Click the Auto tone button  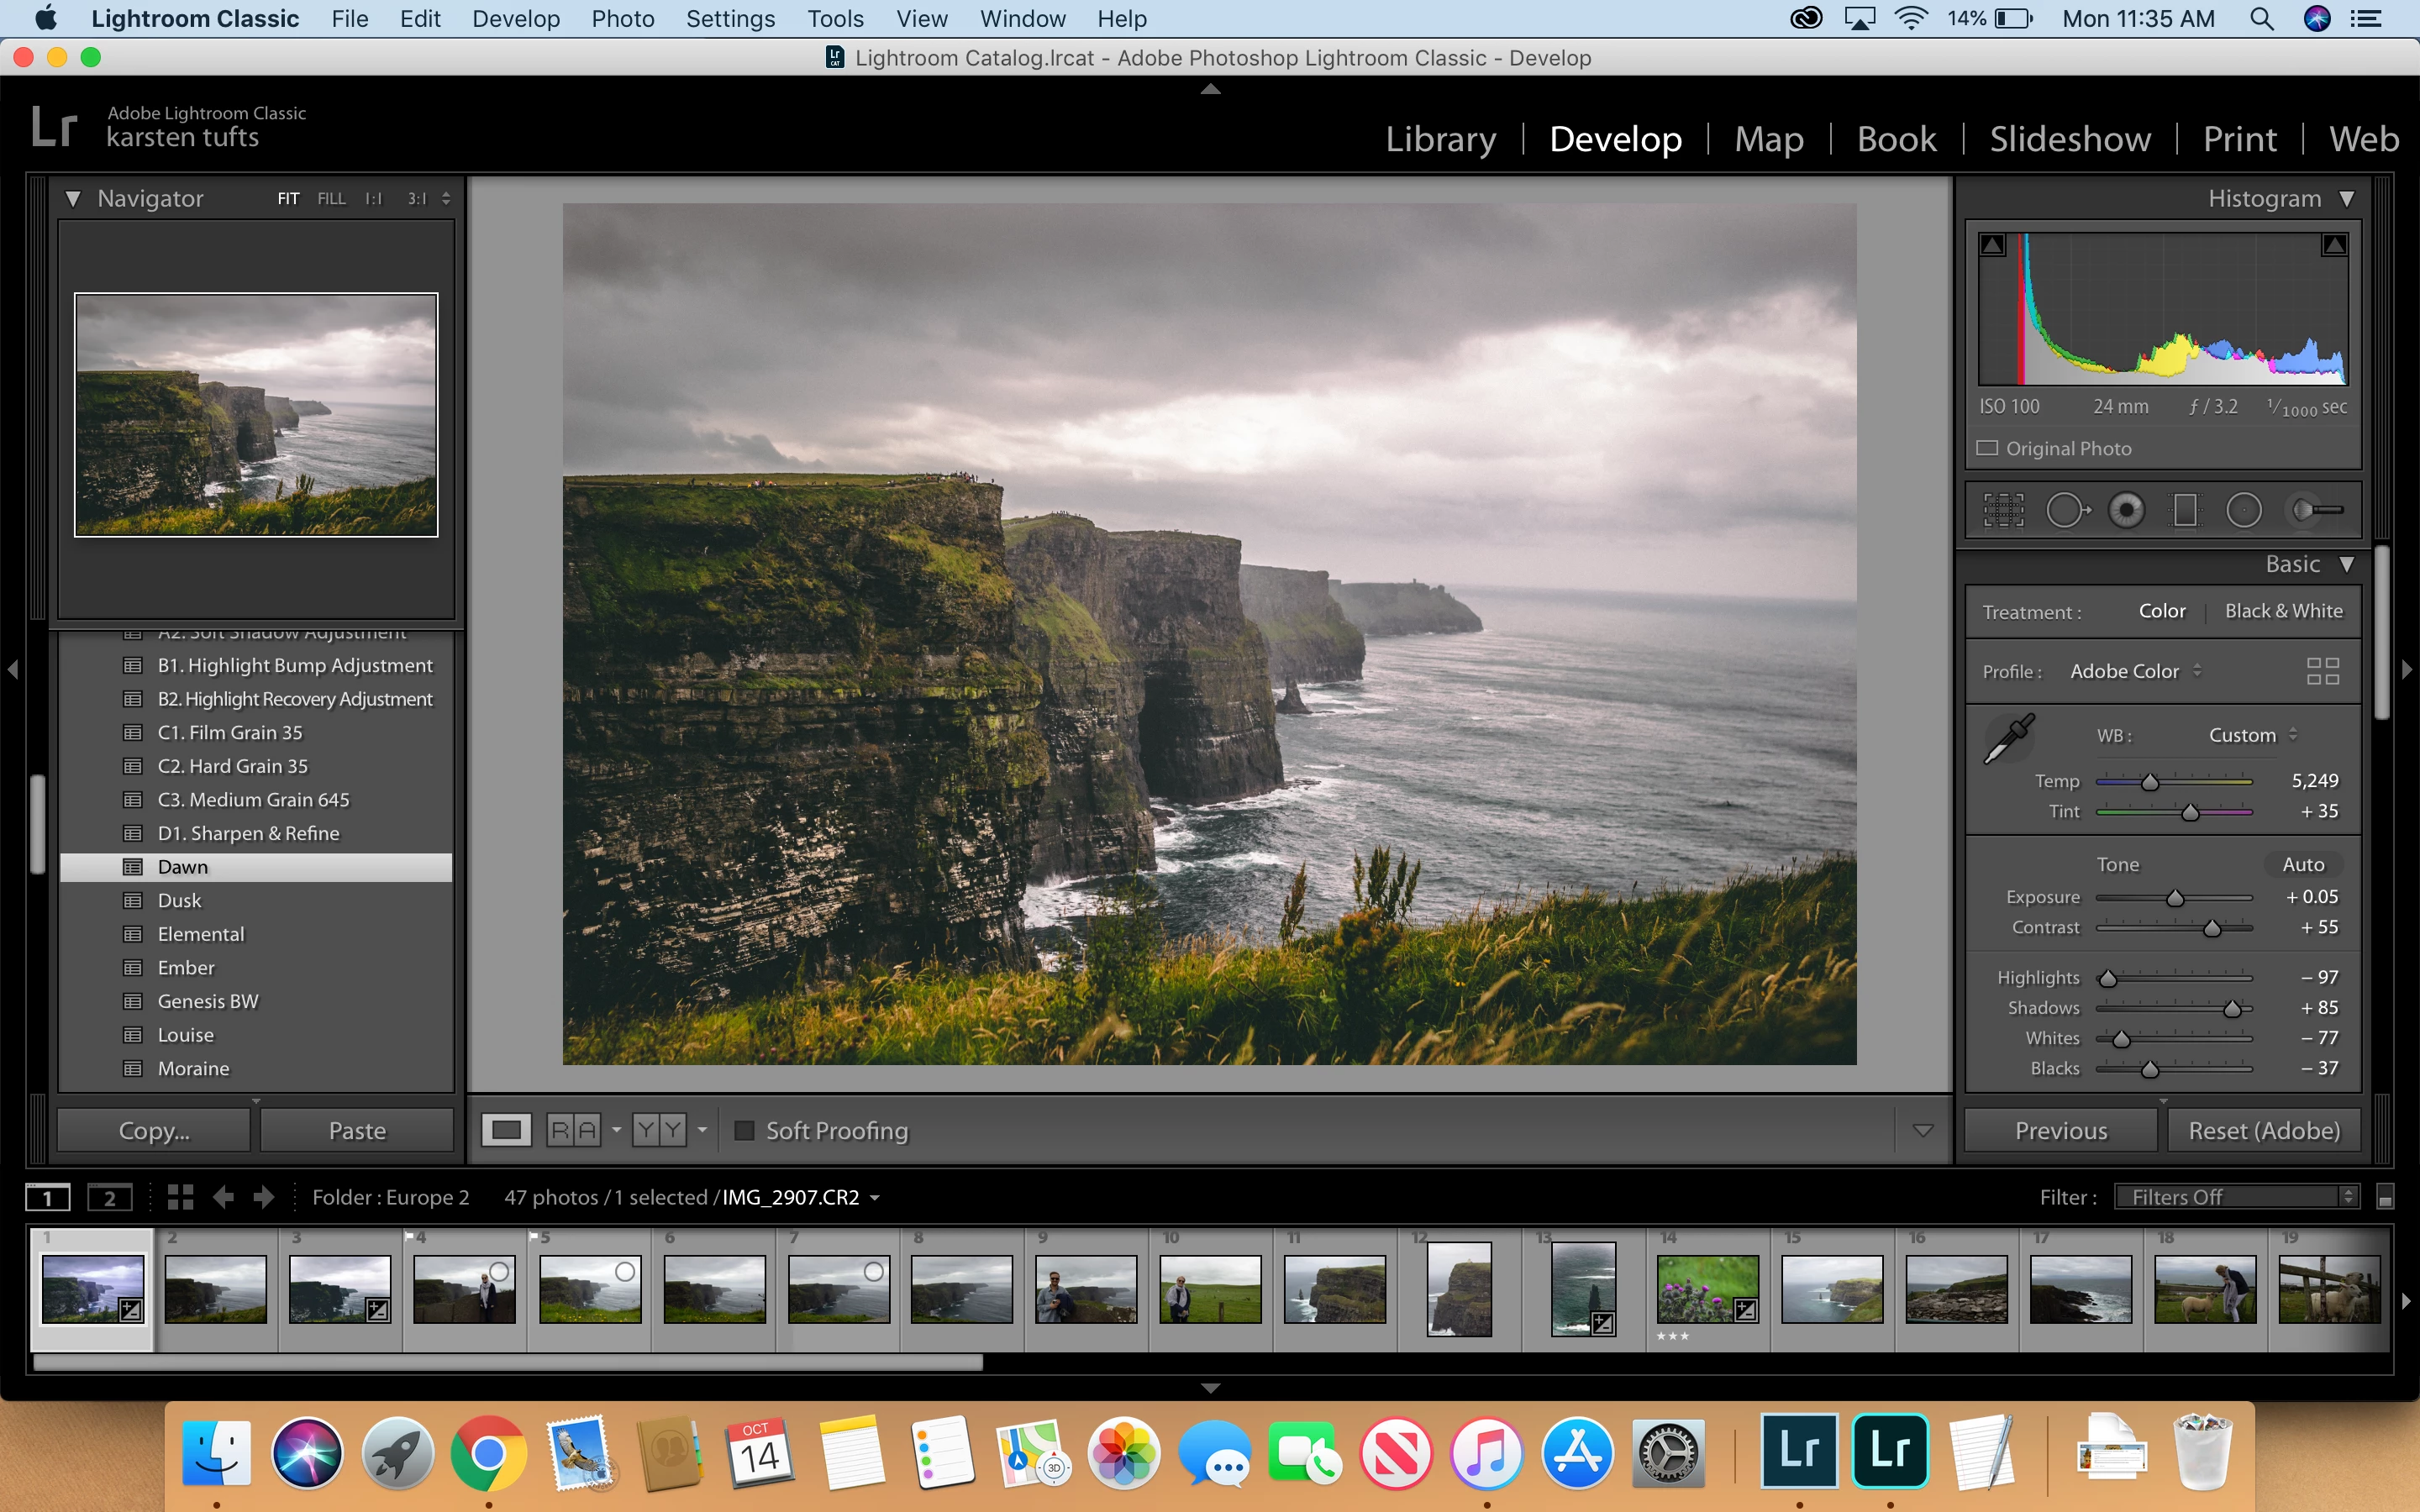click(x=2302, y=864)
